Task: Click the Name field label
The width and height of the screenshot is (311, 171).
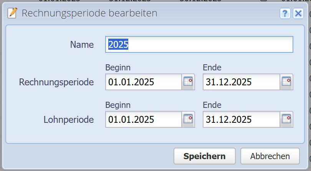Action: (82, 45)
